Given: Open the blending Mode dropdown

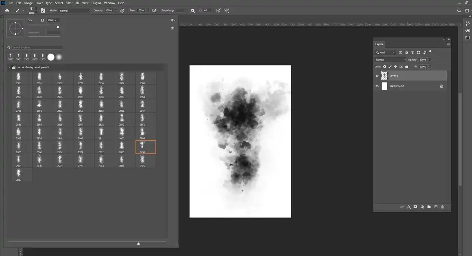Looking at the screenshot, I should pos(390,59).
